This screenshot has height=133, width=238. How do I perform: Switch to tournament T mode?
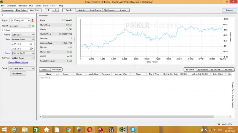click(x=55, y=10)
